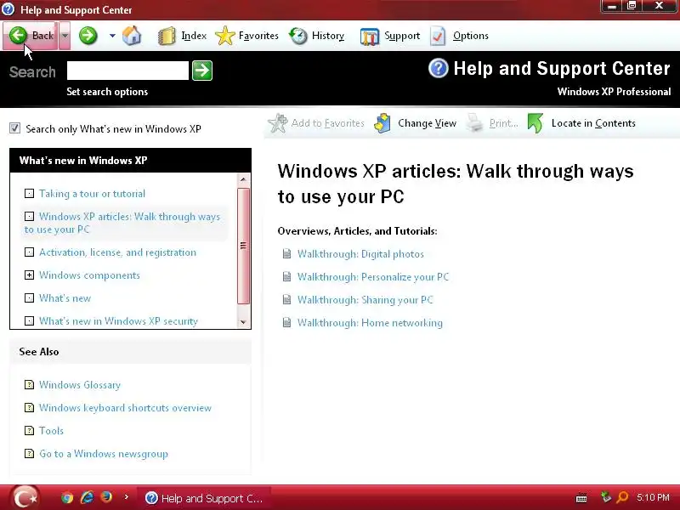This screenshot has height=510, width=680.
Task: Select Windows XP articles topic in contents
Action: point(122,223)
